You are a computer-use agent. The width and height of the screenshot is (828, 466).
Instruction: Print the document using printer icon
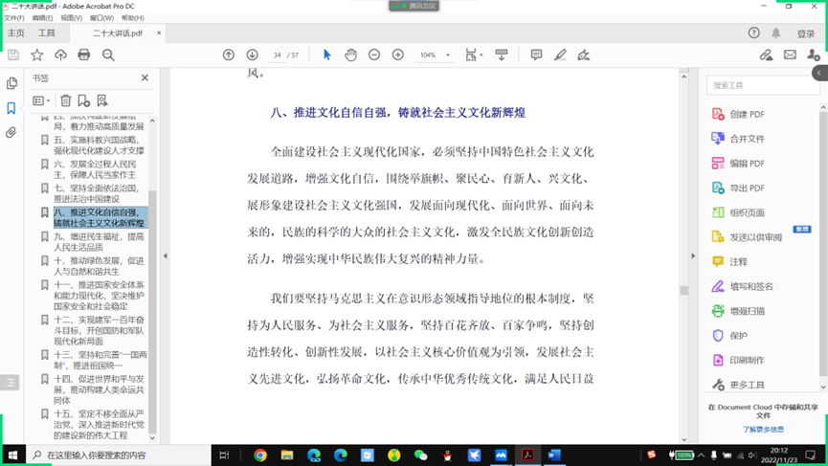coord(84,55)
